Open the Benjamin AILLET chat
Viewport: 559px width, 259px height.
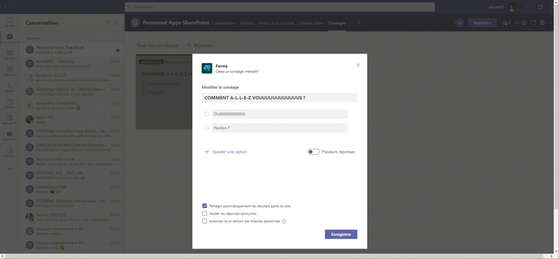point(73,77)
